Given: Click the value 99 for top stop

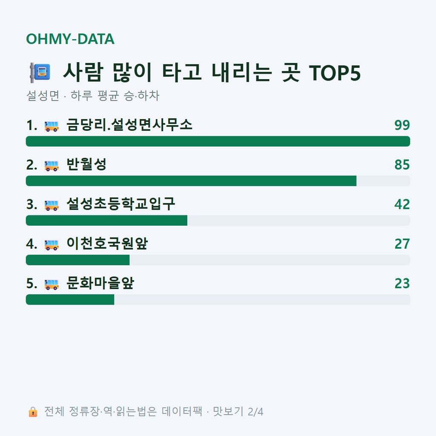Looking at the screenshot, I should [x=402, y=125].
